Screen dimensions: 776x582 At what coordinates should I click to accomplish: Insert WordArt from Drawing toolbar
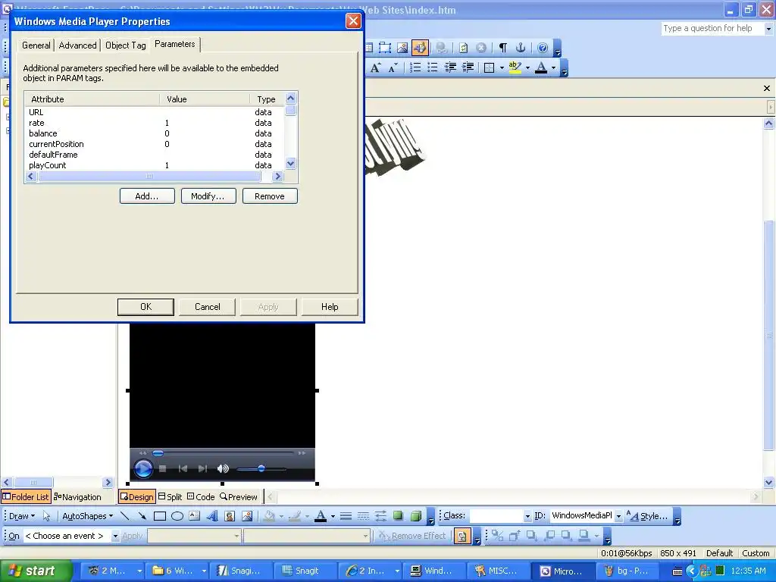pos(212,515)
